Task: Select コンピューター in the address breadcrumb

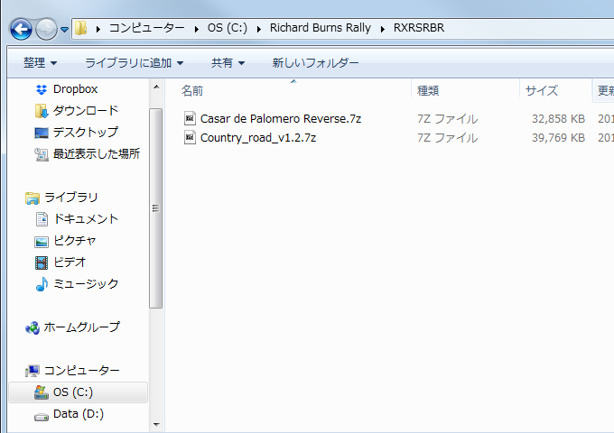Action: click(147, 28)
